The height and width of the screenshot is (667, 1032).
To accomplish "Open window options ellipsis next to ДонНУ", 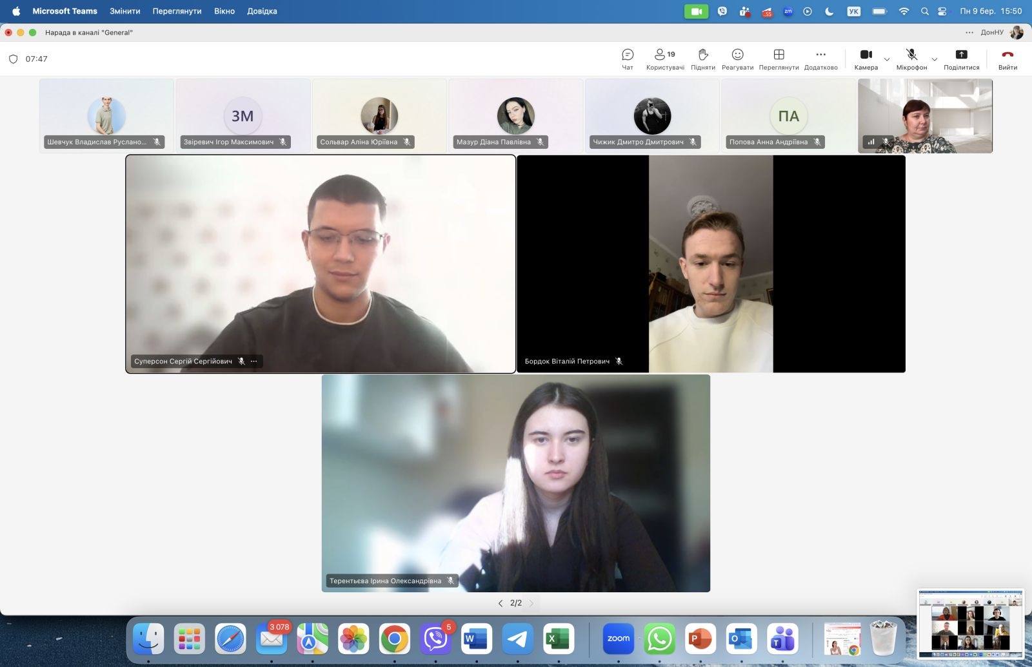I will point(969,32).
